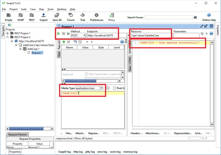Screen dimensions: 221x155
Task: Expand the REST Project 1 tree node
Action: 7,33
